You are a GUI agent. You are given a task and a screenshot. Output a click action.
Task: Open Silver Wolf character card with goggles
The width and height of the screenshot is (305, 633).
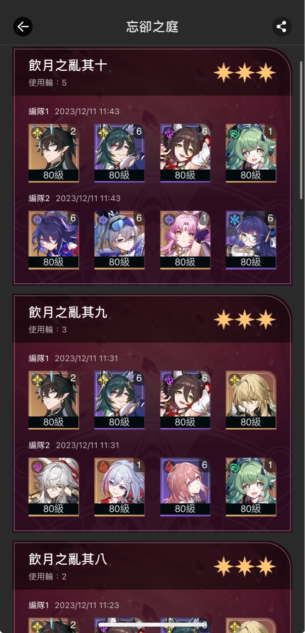click(x=119, y=240)
